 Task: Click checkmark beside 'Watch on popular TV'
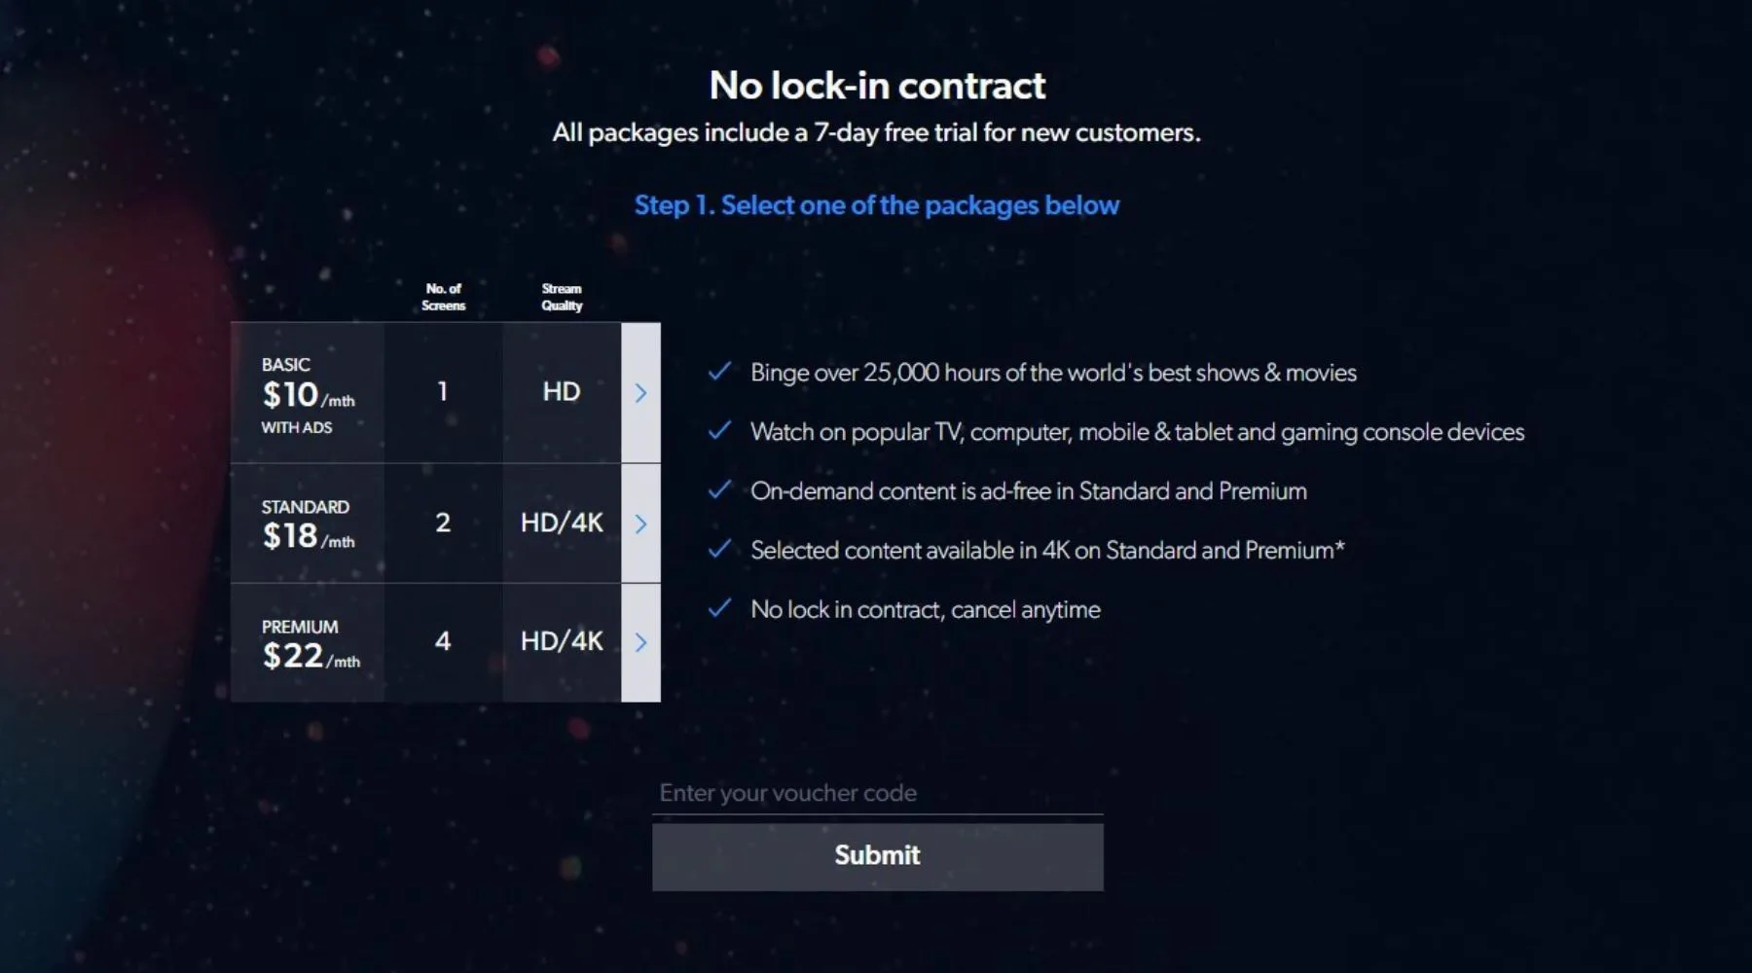(719, 431)
